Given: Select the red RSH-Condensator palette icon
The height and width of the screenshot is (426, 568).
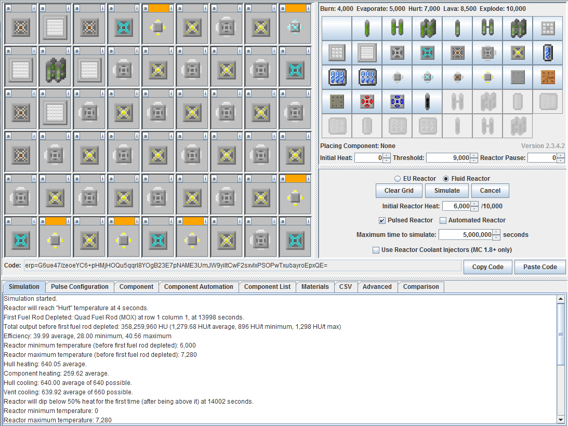Looking at the screenshot, I should coord(367,101).
